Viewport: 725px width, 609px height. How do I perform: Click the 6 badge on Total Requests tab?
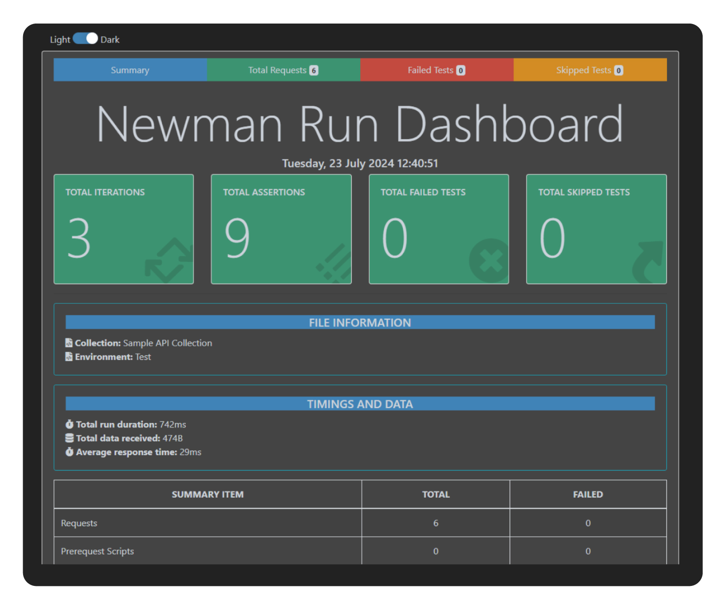[x=314, y=70]
